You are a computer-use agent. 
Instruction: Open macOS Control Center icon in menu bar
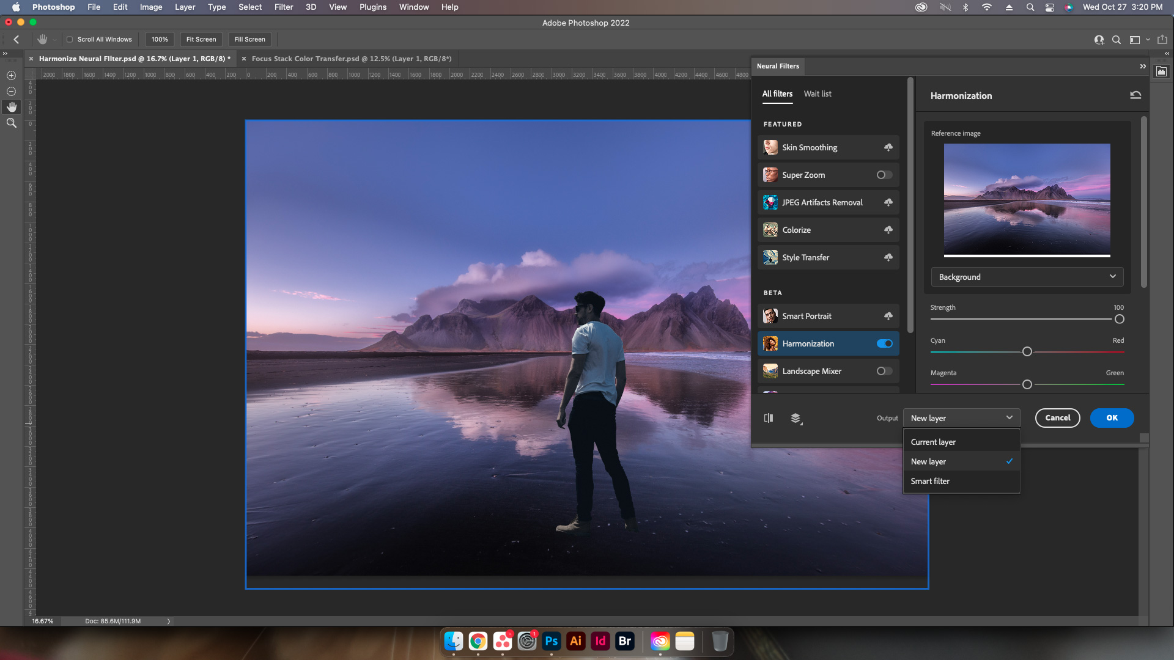click(x=1049, y=7)
